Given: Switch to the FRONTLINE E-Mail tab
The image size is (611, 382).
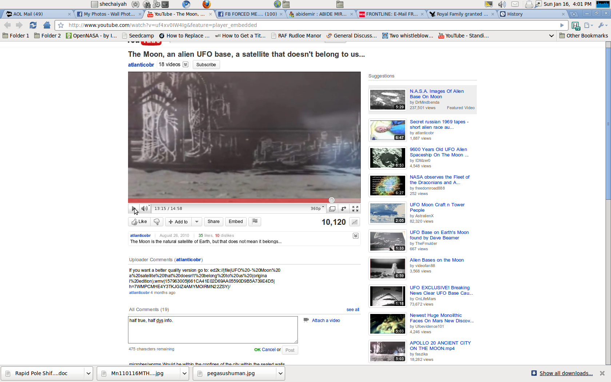Looking at the screenshot, I should (x=392, y=14).
